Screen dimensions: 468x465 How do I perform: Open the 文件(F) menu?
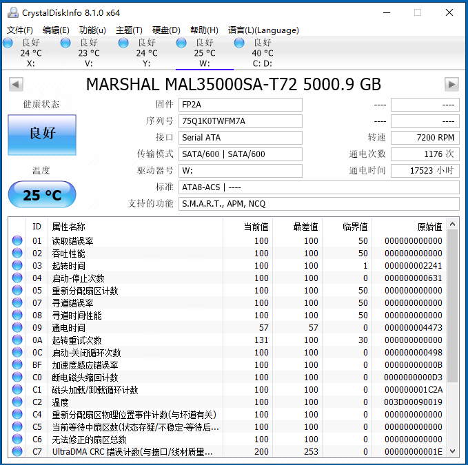tap(20, 30)
